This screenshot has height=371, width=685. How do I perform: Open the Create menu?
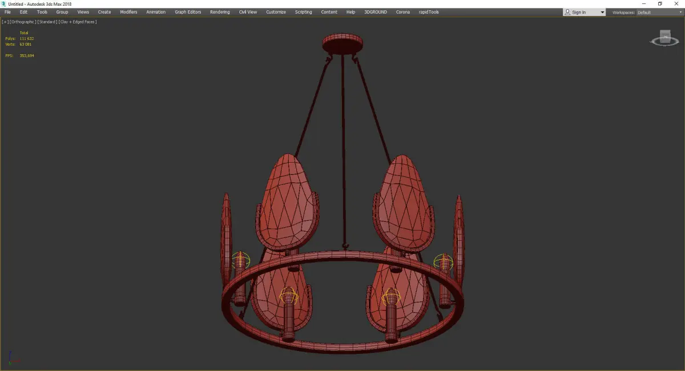tap(104, 12)
